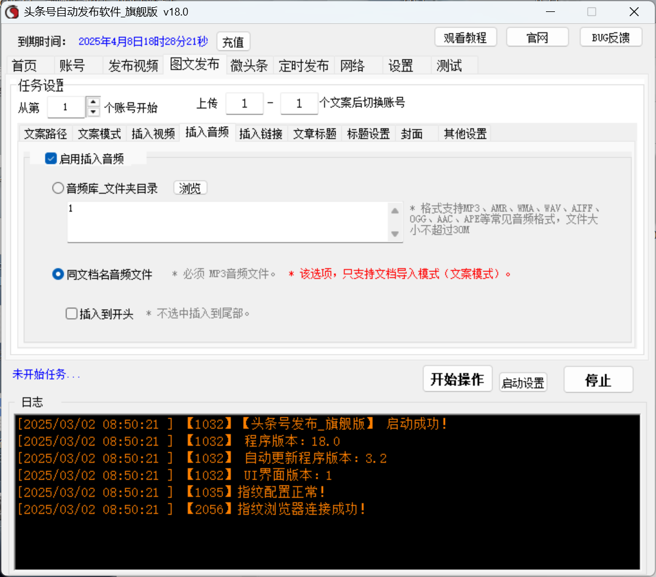
Task: Click the 充值 recharge button
Action: 233,42
